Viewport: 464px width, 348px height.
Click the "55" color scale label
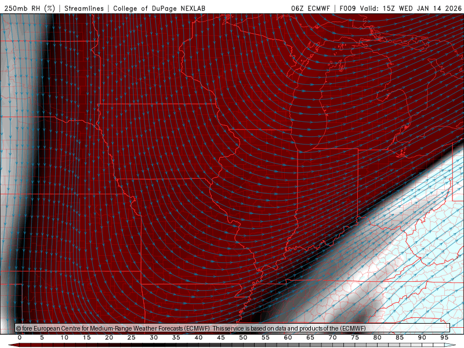pos(266,338)
